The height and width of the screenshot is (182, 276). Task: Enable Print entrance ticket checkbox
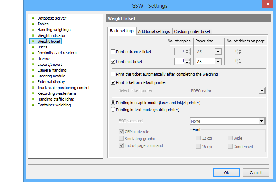point(113,52)
